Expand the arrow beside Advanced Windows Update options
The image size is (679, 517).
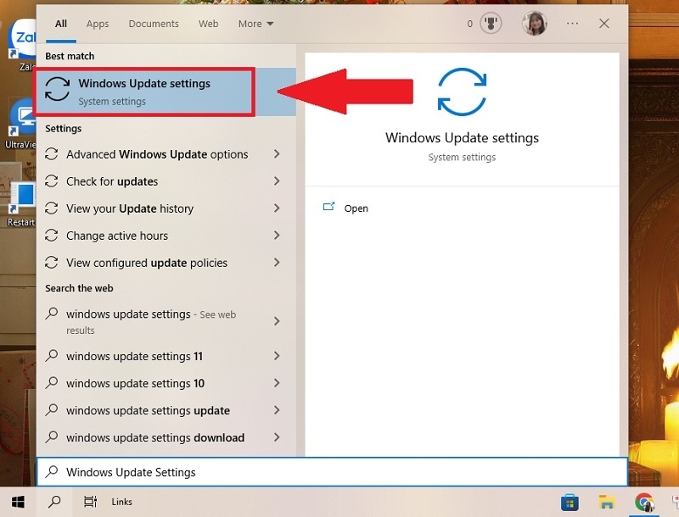(x=277, y=154)
